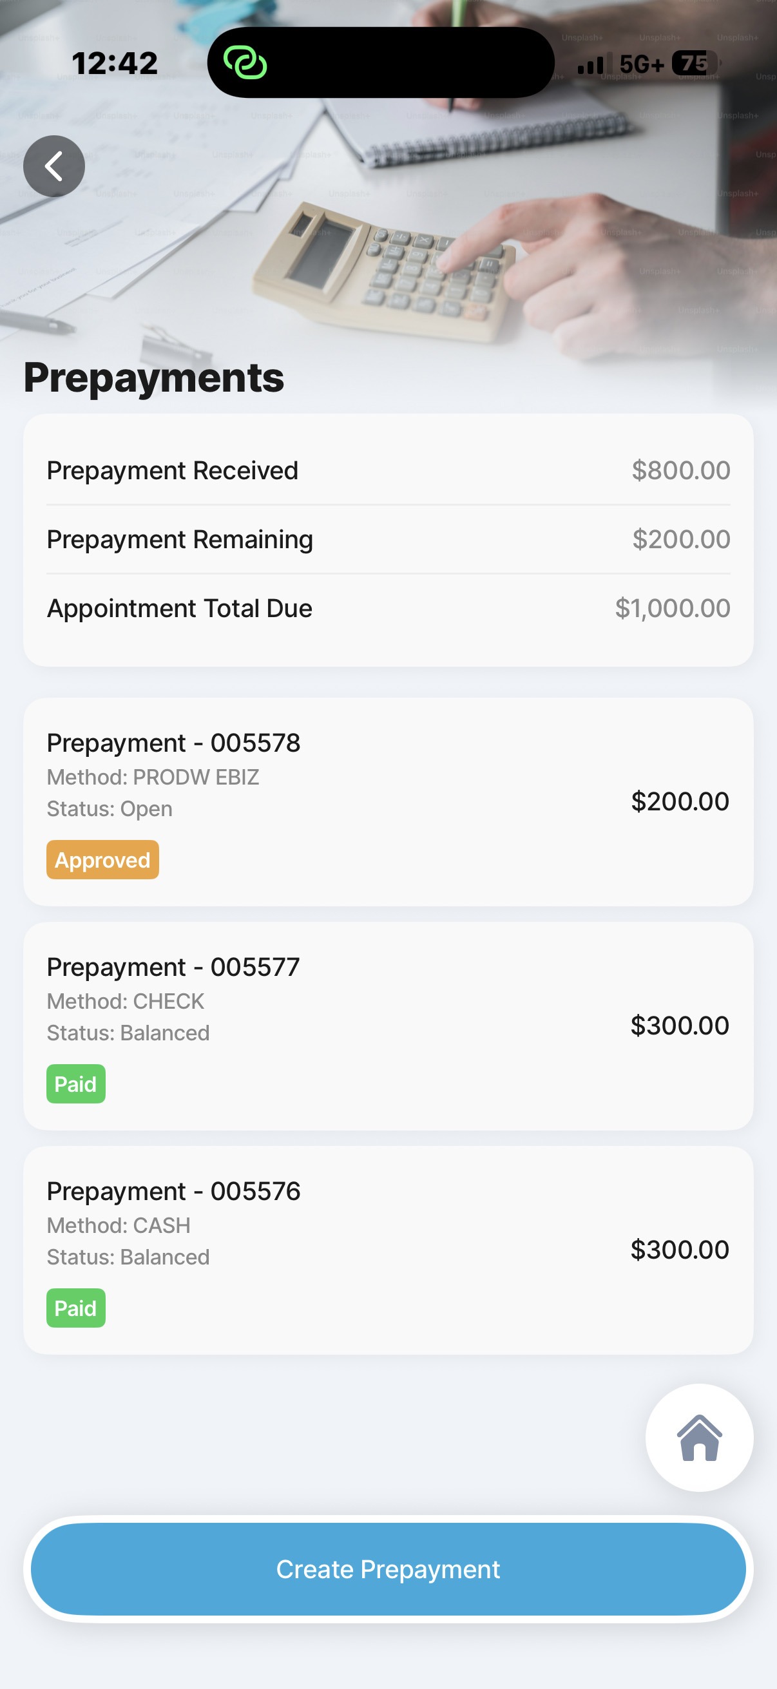Tap the $300.00 amount on prepayment 005577

[679, 1026]
